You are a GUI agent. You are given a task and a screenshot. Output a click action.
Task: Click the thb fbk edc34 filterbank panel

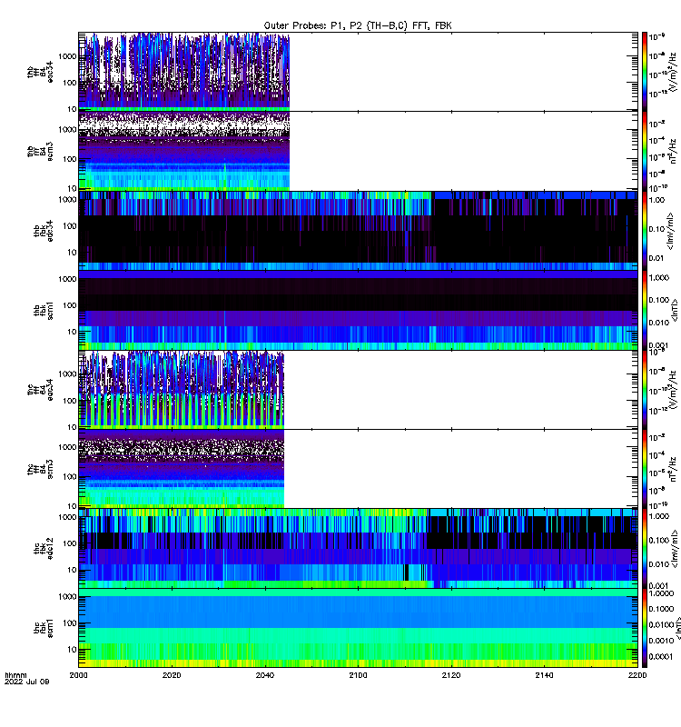pyautogui.click(x=358, y=231)
